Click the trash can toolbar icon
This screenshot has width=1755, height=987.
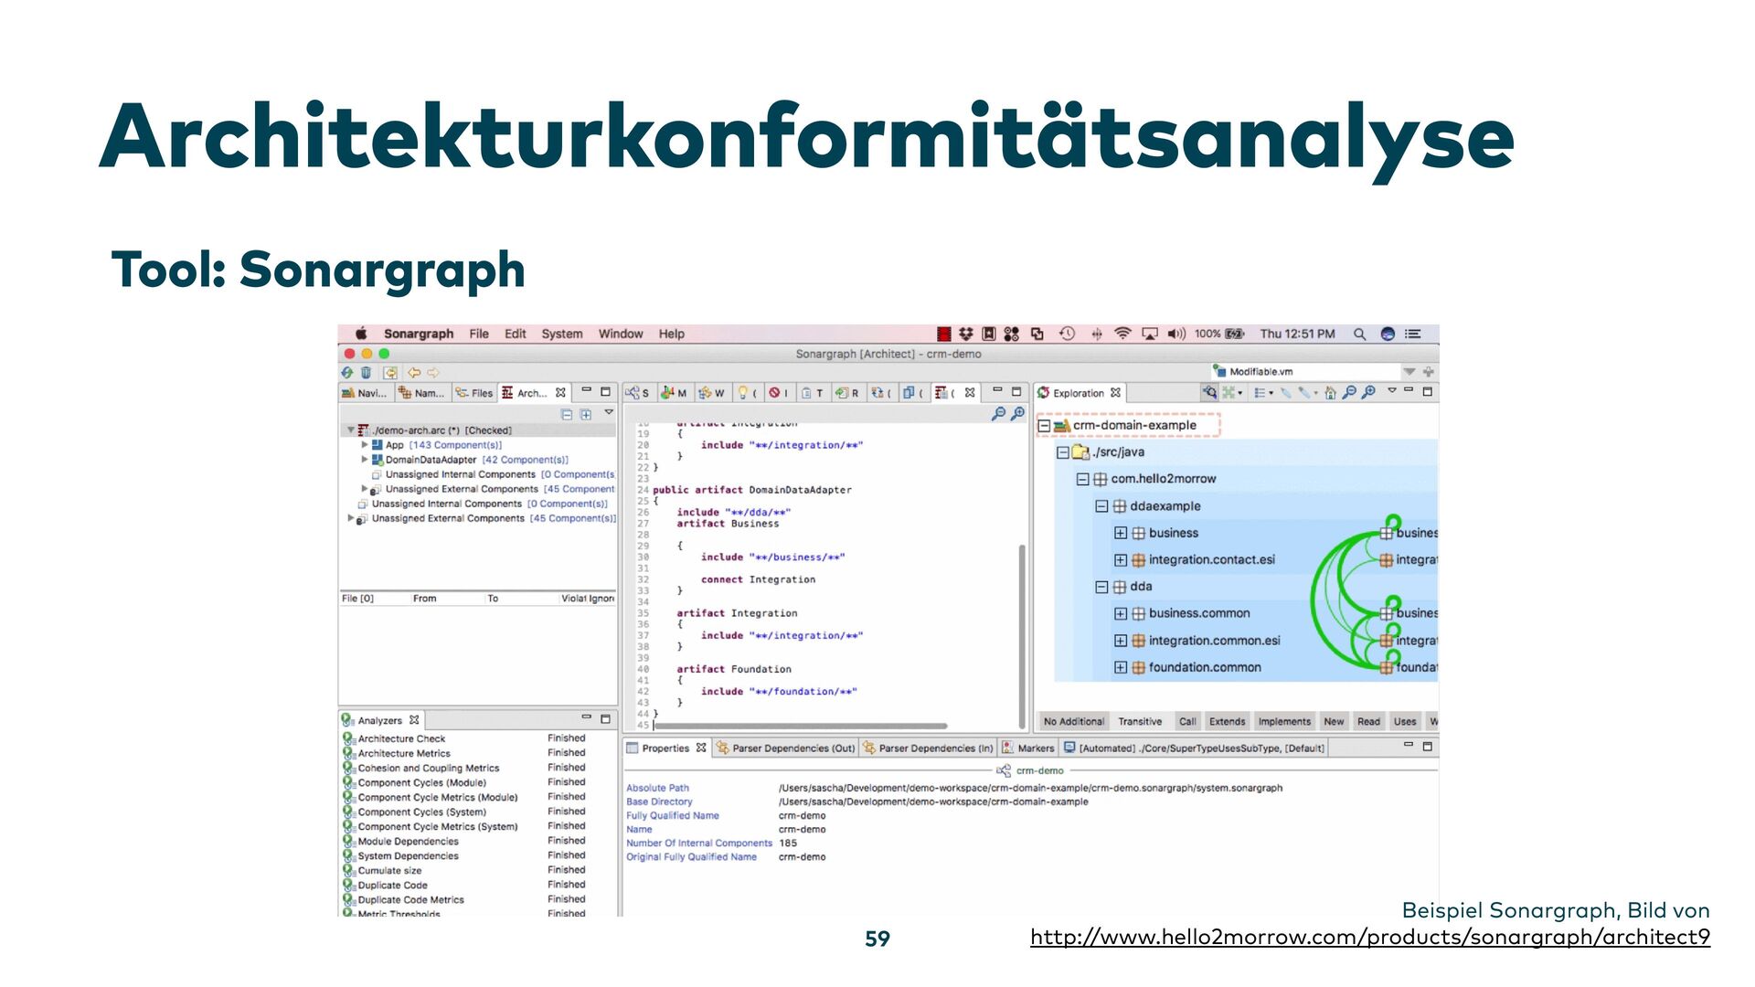367,373
